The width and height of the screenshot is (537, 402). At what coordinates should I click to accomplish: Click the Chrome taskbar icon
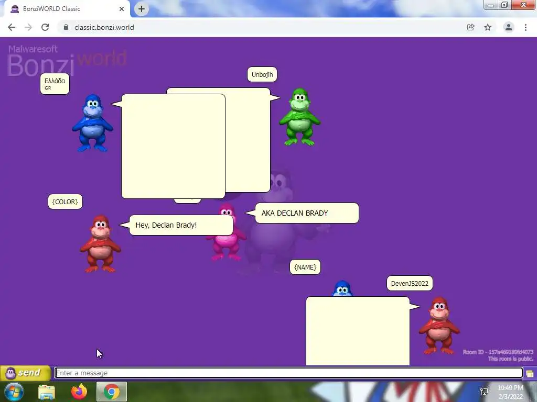click(x=112, y=392)
